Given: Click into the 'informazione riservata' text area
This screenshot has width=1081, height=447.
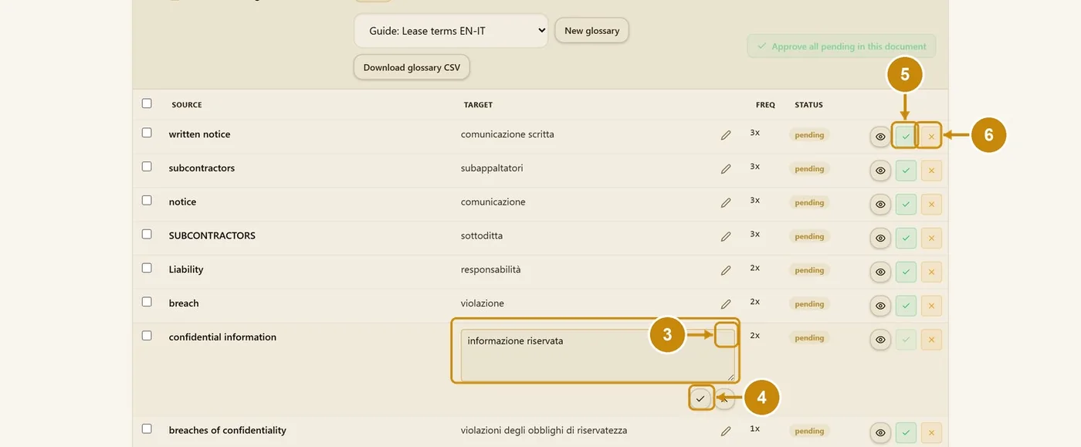Looking at the screenshot, I should coord(598,355).
